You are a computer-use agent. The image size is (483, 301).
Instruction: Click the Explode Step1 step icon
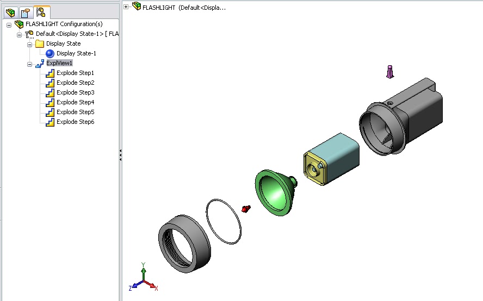50,73
